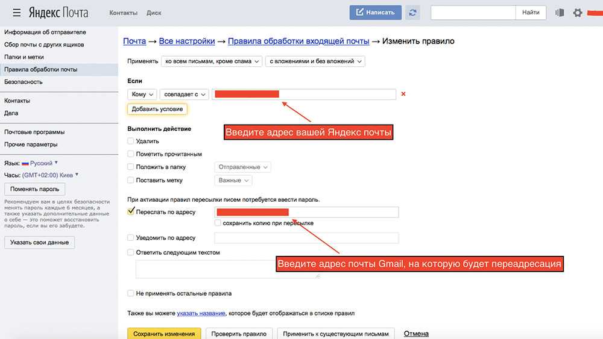
Task: Open Папки и метки settings
Action: [x=24, y=57]
